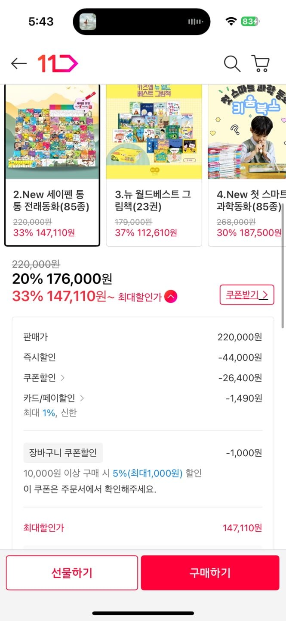Select the 세이펜 통통 전래동화 product card
This screenshot has height=621, width=286.
tap(52, 165)
